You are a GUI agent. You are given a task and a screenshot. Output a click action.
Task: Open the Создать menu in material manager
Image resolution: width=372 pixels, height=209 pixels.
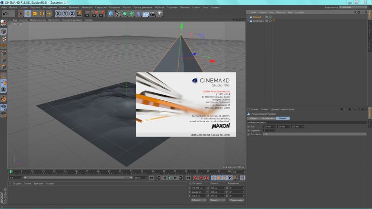coord(17,183)
